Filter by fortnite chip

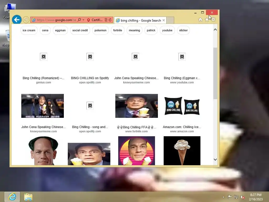[117, 30]
